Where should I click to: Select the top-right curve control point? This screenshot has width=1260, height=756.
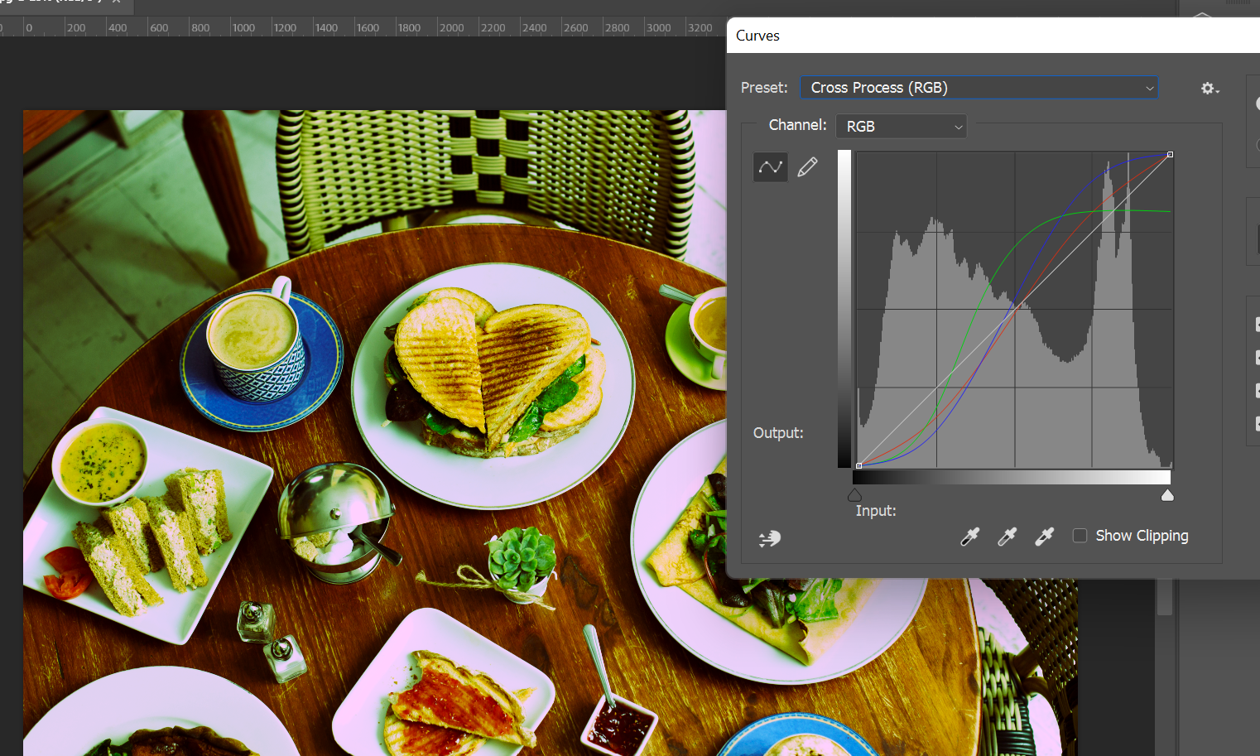pos(1170,155)
